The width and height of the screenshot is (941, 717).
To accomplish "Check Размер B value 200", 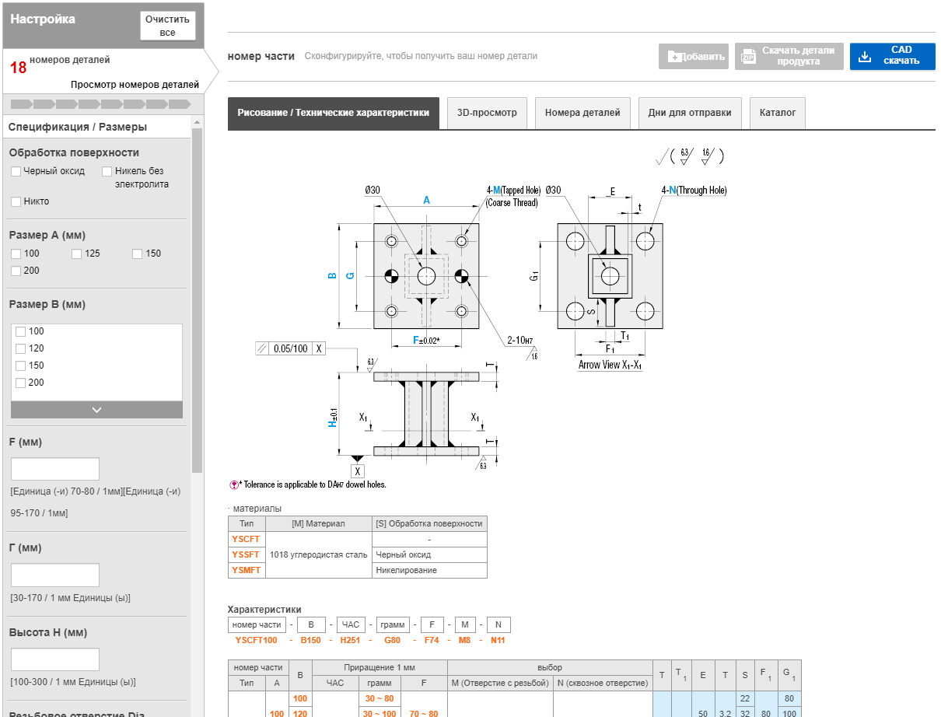I will point(21,383).
